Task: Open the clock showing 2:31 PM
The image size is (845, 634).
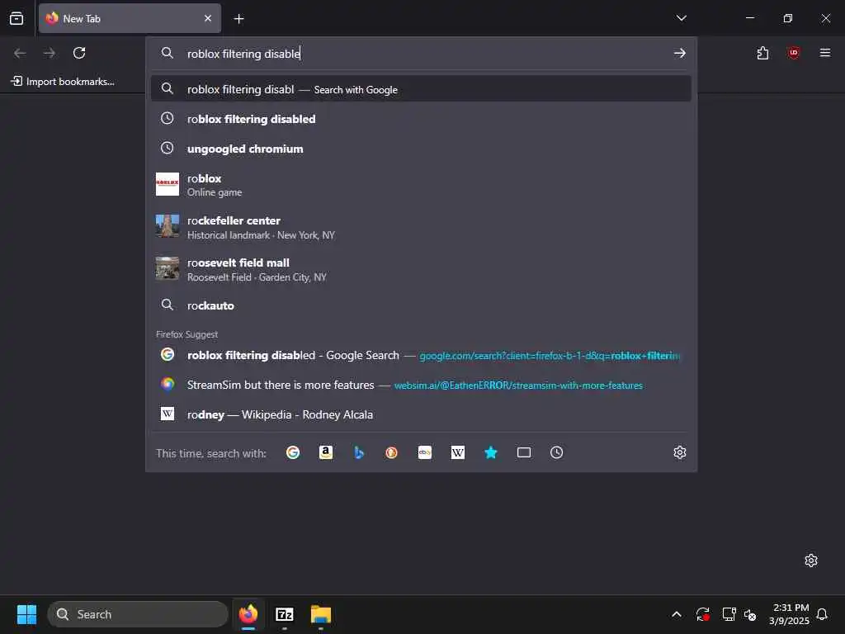Action: (789, 614)
